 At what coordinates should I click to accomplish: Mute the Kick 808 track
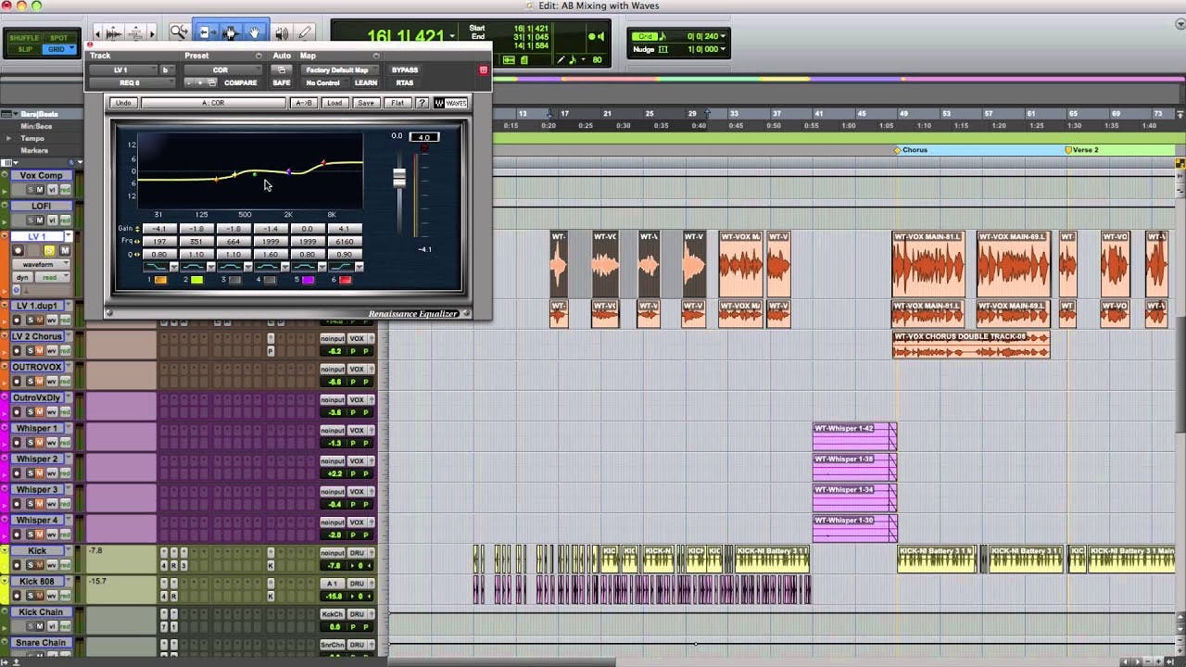tap(40, 595)
